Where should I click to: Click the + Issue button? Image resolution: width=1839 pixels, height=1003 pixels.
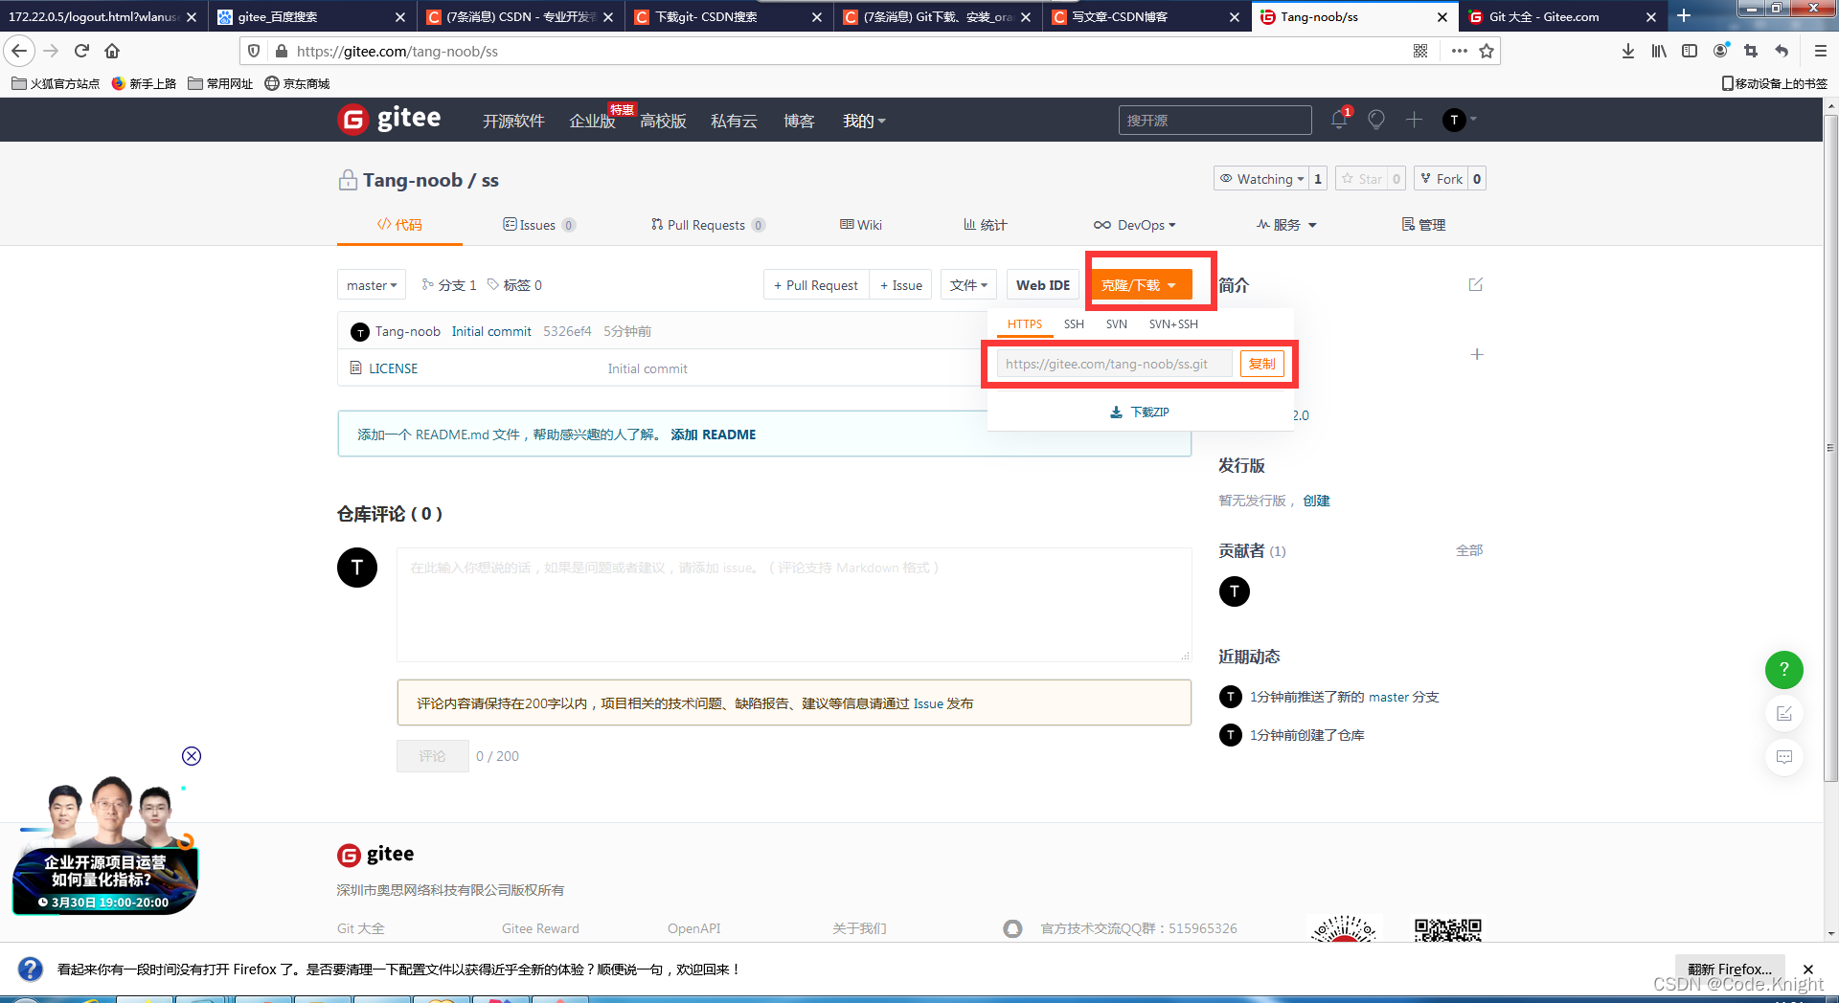[x=901, y=285]
